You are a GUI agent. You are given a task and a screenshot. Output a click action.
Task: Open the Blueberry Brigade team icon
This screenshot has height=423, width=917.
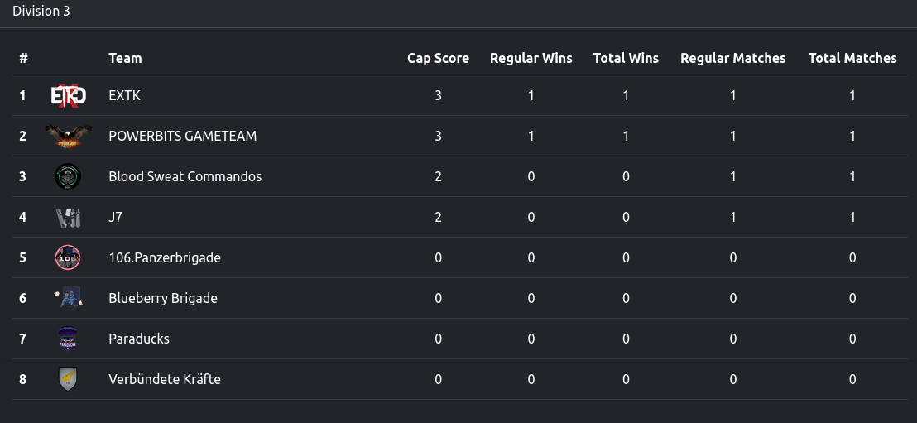pos(68,298)
